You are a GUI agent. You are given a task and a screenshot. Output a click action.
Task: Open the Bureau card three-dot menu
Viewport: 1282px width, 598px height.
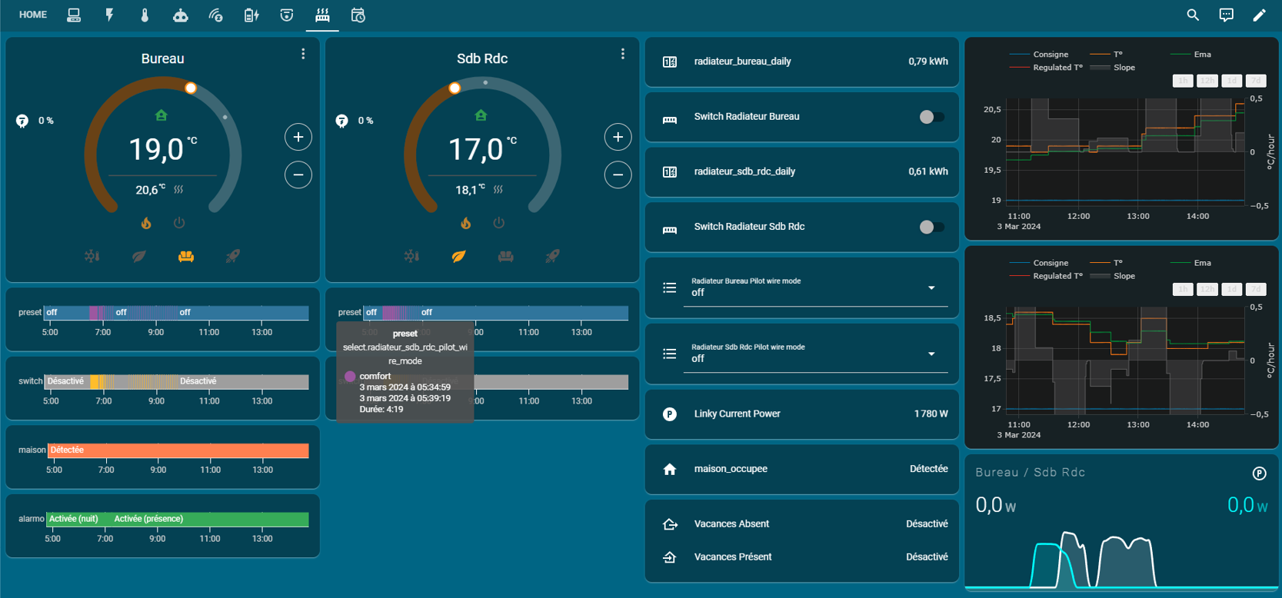(x=303, y=54)
